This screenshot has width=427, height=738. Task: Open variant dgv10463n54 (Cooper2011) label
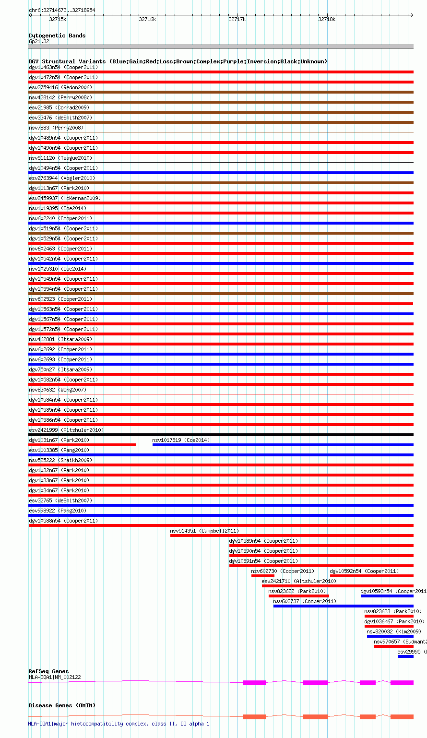(x=63, y=67)
